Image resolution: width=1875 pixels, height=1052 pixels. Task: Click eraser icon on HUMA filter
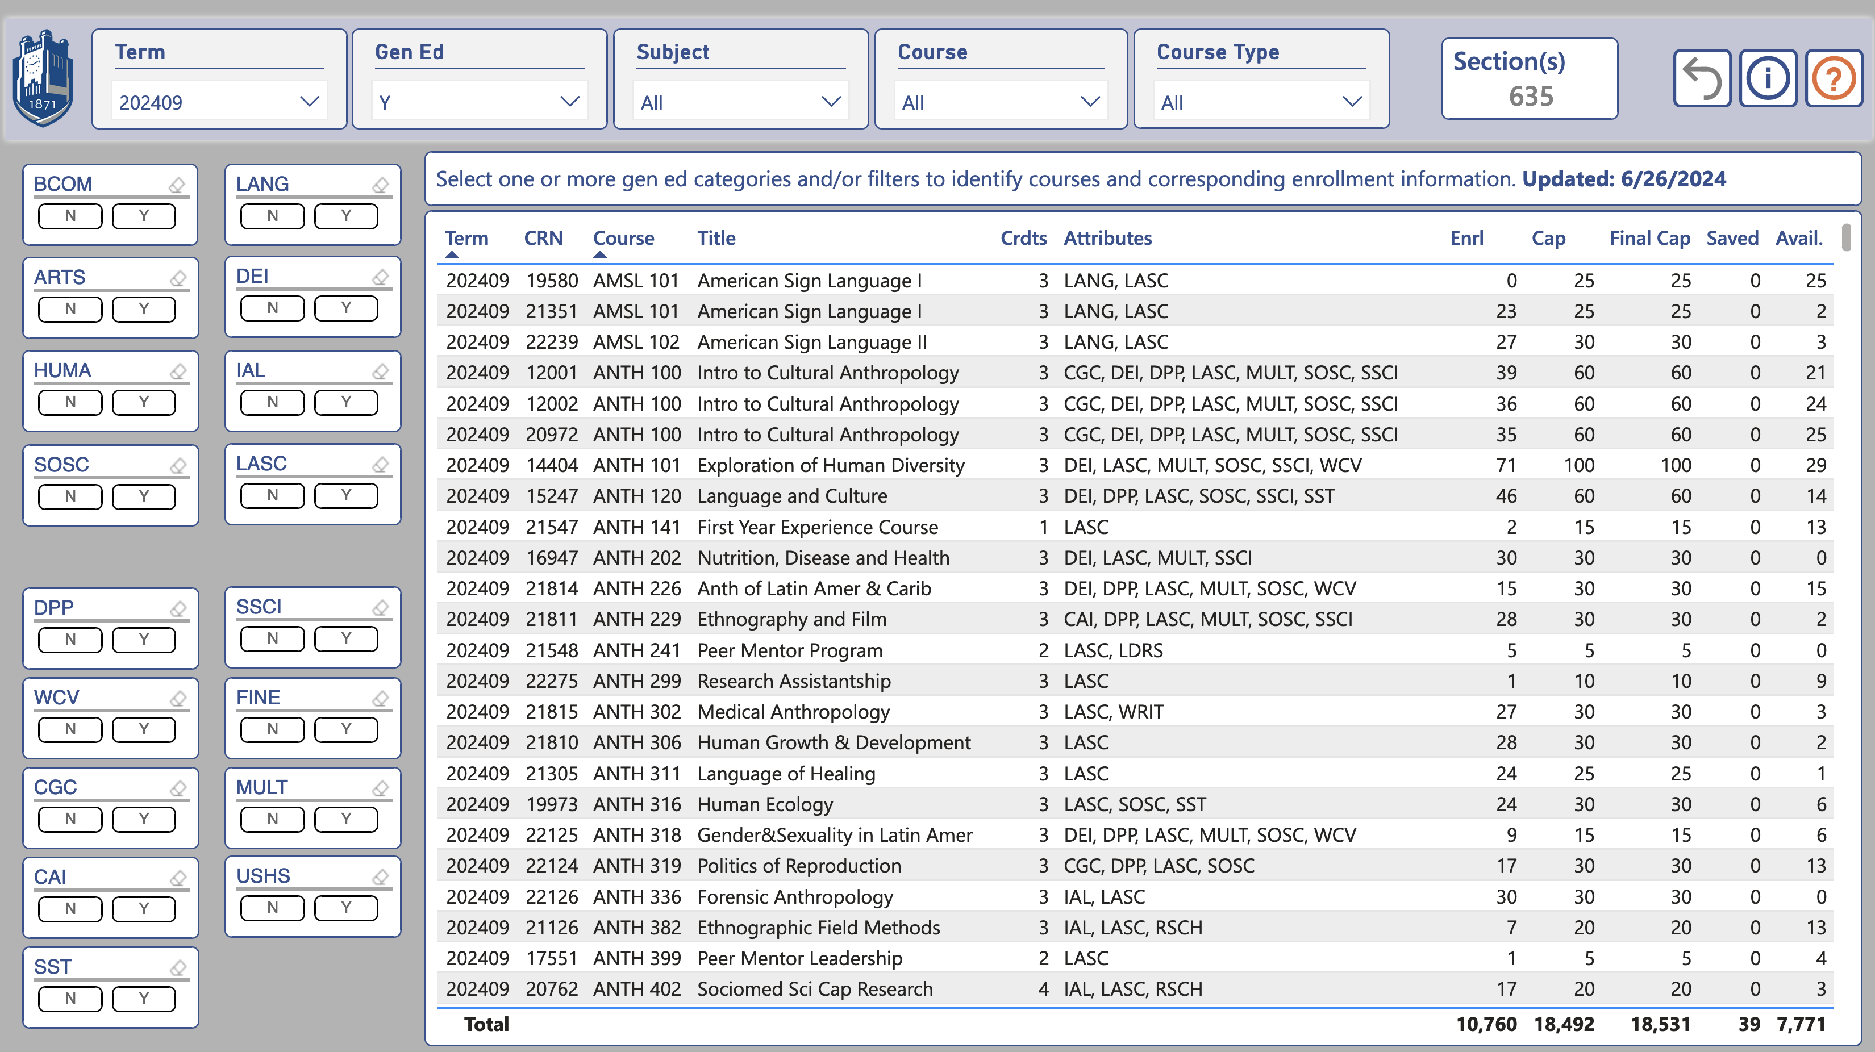point(178,371)
